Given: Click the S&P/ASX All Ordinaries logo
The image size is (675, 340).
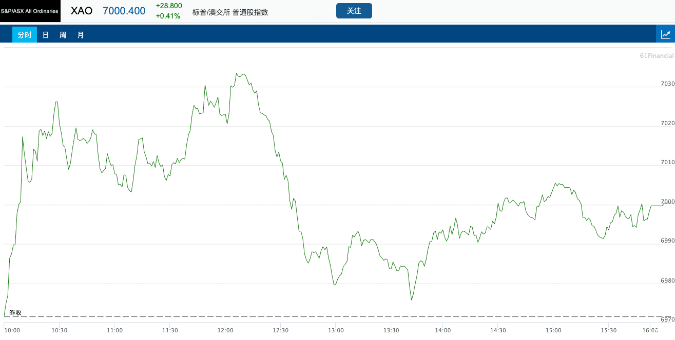Looking at the screenshot, I should [30, 11].
